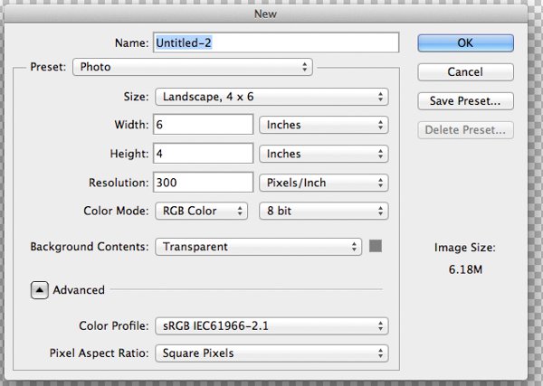The image size is (543, 386).
Task: Click the Width value field
Action: [x=203, y=125]
